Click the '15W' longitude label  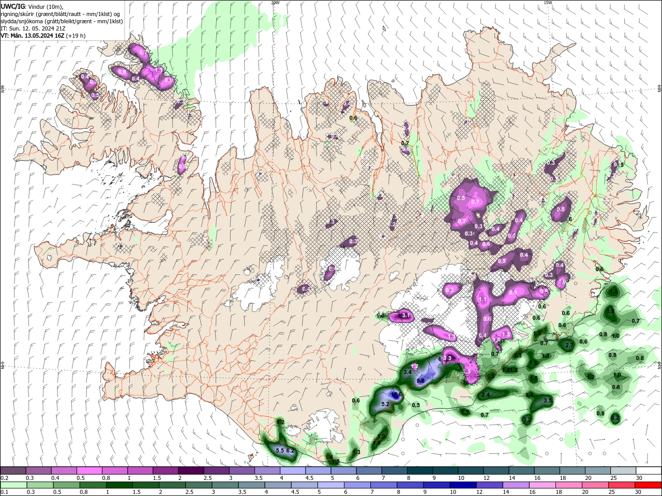548,3
